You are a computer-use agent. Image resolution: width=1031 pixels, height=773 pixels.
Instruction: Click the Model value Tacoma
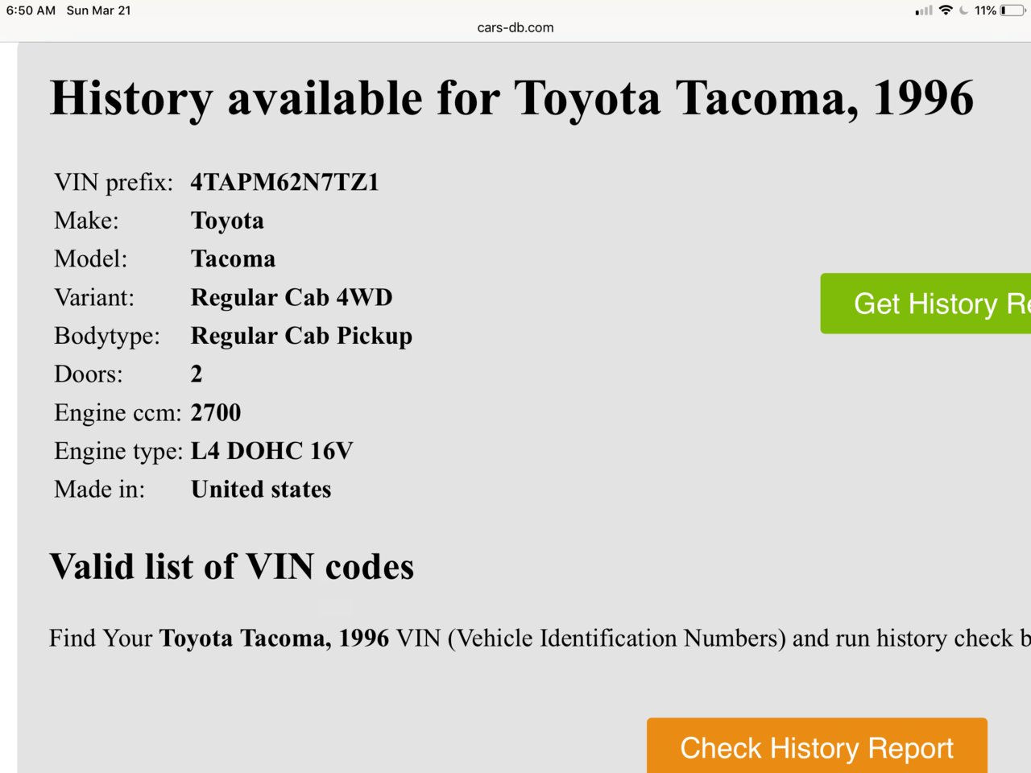233,258
